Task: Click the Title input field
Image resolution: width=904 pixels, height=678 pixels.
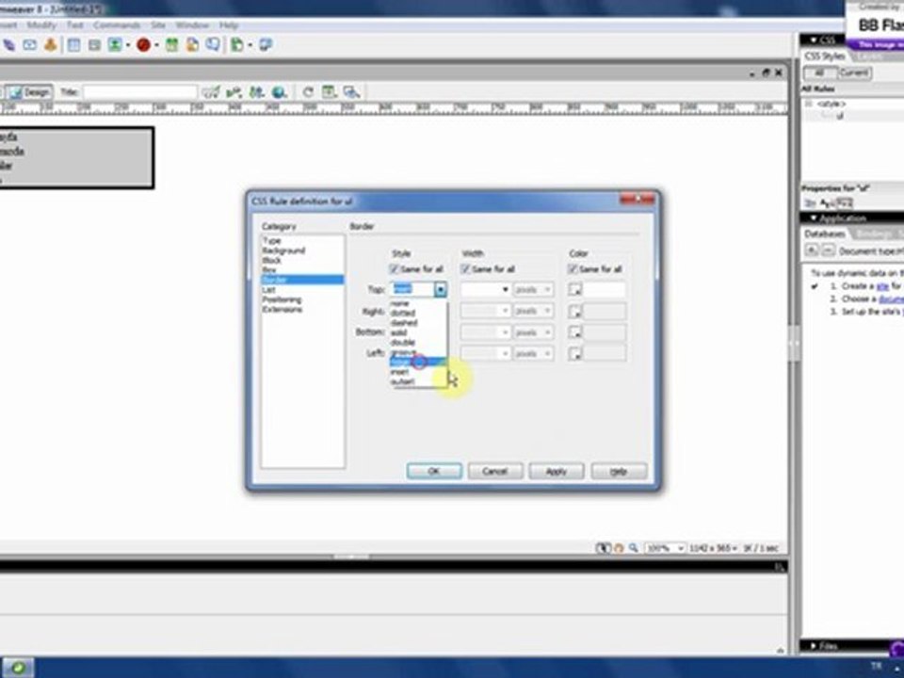Action: pos(140,92)
